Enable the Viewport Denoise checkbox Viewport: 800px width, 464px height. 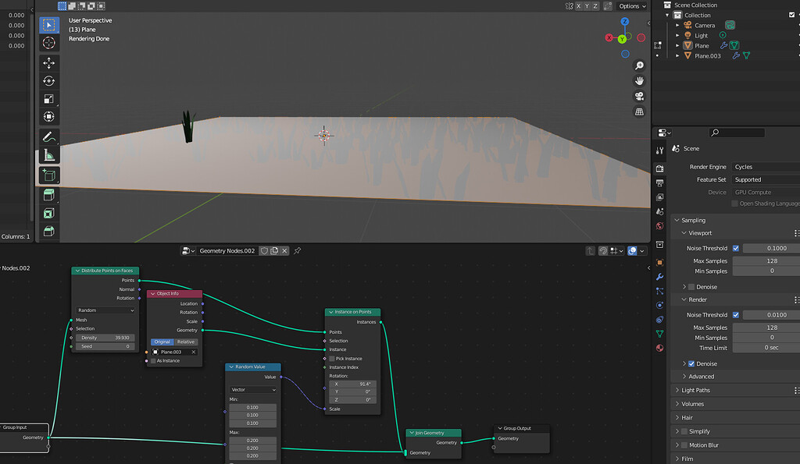[x=691, y=287]
